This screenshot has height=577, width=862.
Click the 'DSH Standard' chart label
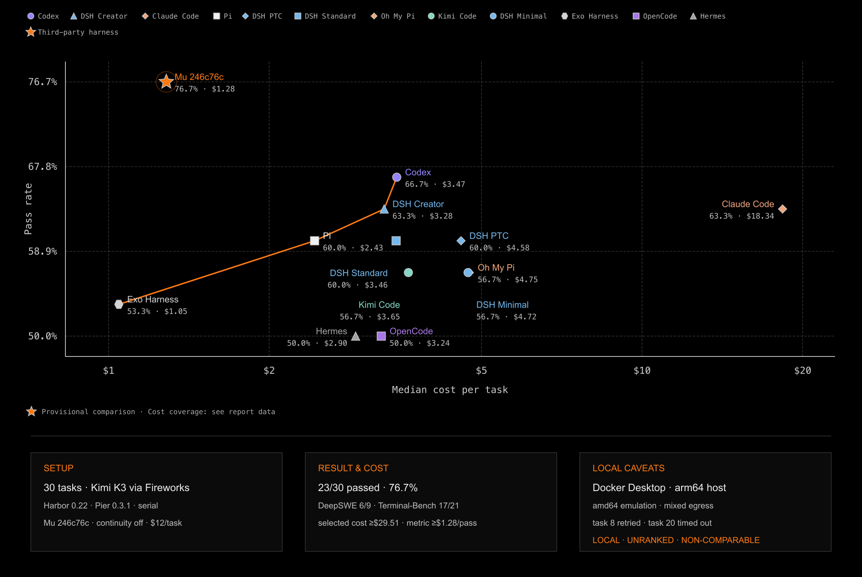(359, 273)
